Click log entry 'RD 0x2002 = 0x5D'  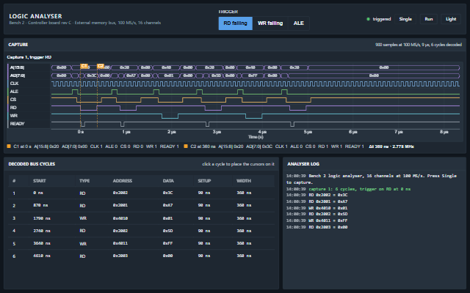tap(328, 214)
